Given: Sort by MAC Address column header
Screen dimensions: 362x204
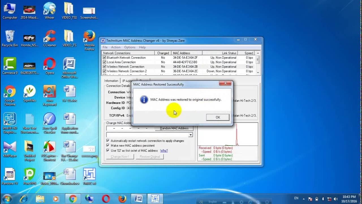Looking at the screenshot, I should [187, 53].
